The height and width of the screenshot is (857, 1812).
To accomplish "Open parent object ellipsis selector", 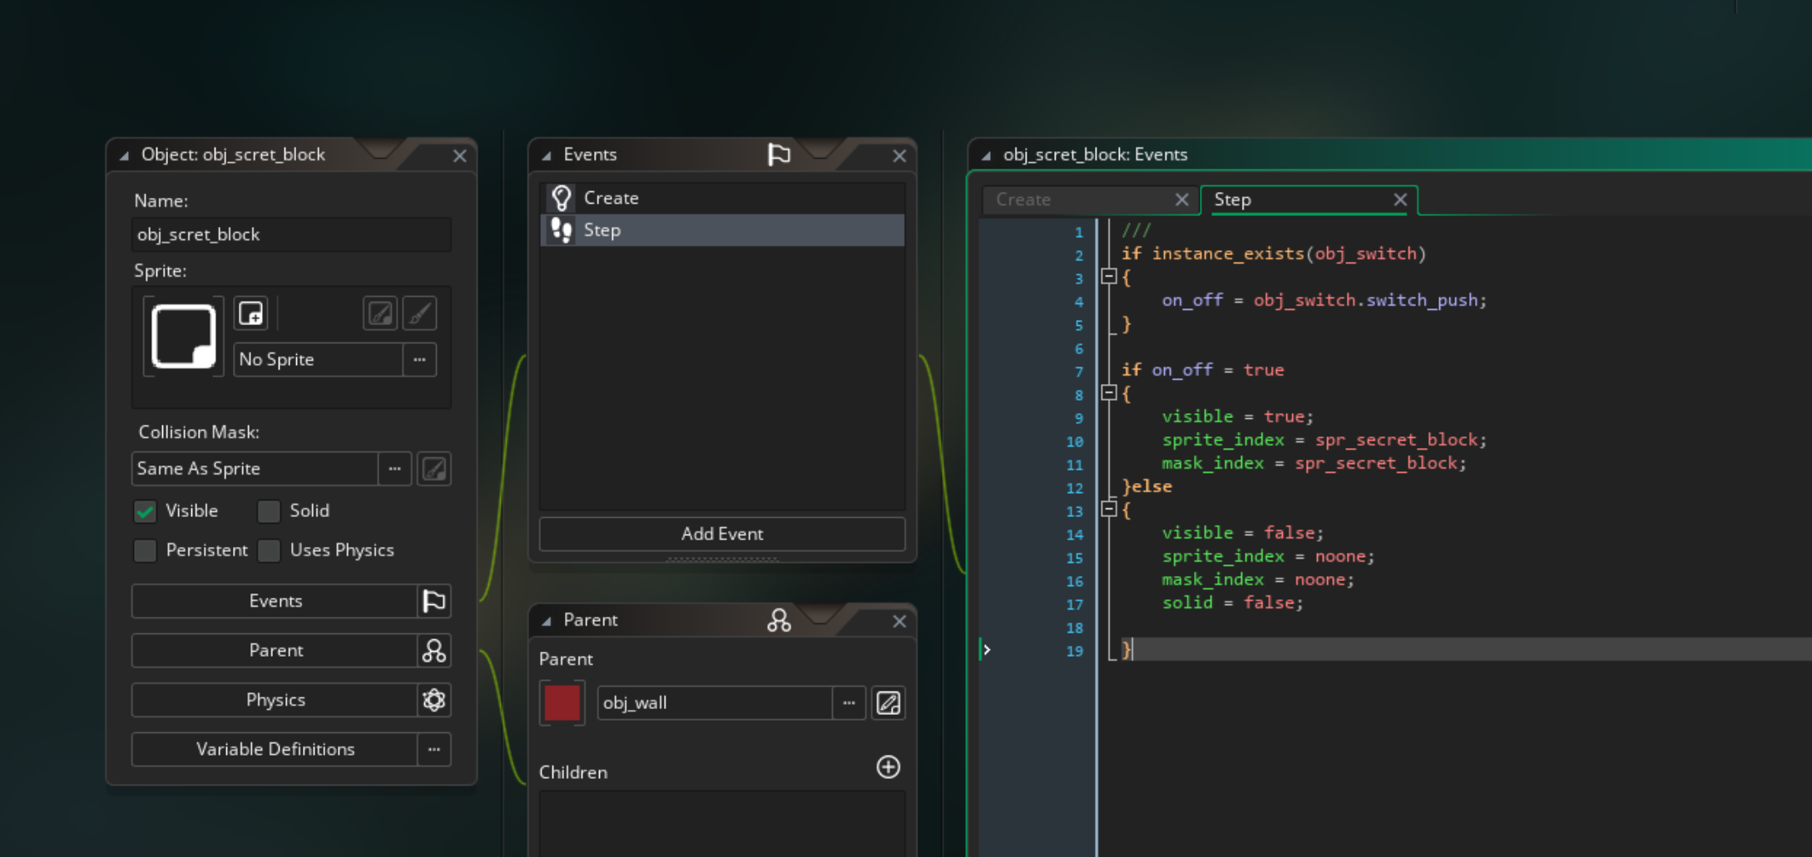I will [x=849, y=702].
